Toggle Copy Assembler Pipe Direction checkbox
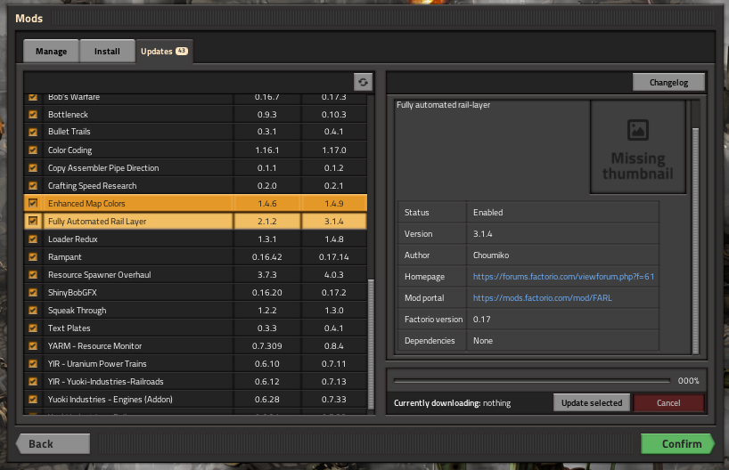The width and height of the screenshot is (729, 470). (33, 167)
